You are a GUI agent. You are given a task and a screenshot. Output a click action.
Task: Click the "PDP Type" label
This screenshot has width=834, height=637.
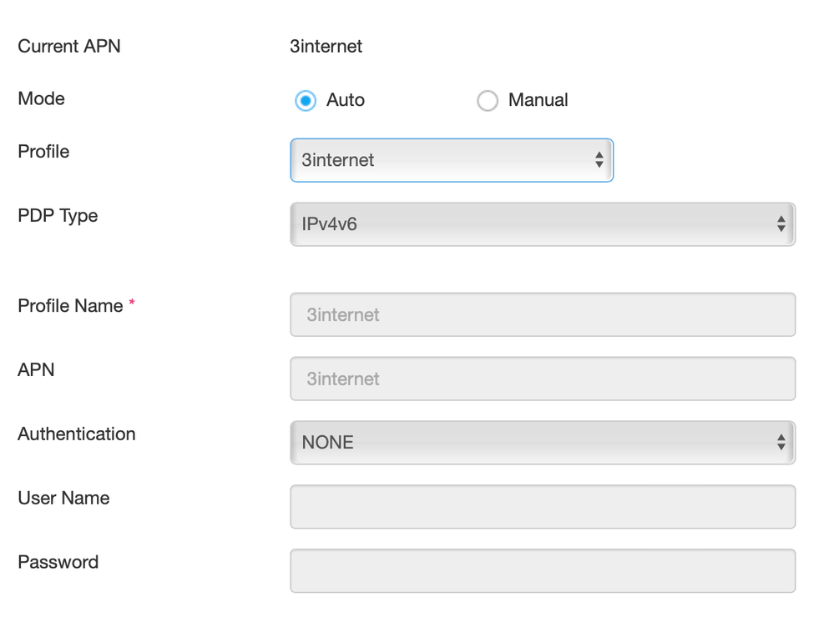click(58, 216)
